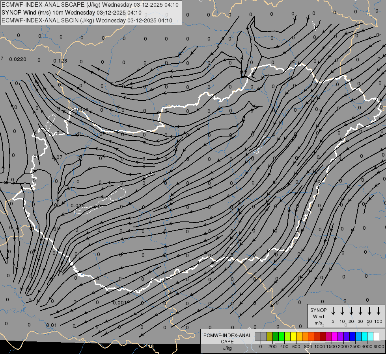Pick the bright green CAPE swatch

pos(282,336)
